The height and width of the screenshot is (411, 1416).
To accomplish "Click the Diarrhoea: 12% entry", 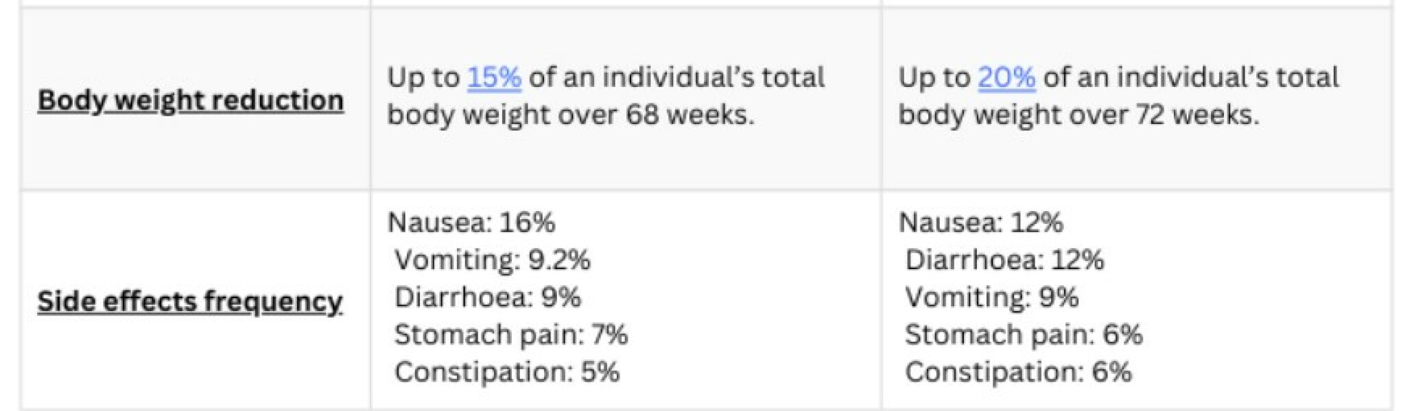I will [x=1004, y=260].
